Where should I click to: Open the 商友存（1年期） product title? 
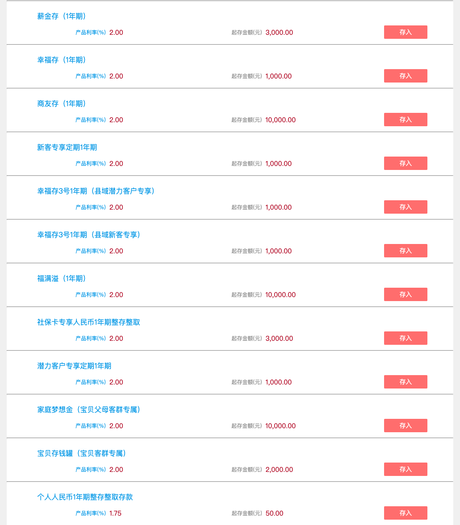click(x=62, y=104)
